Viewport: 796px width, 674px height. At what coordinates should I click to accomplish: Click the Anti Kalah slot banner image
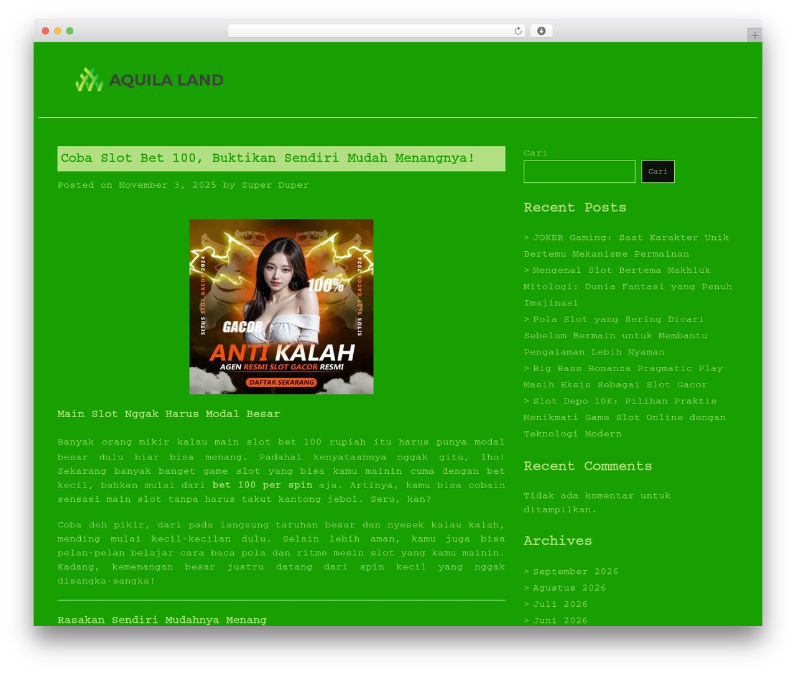point(281,307)
